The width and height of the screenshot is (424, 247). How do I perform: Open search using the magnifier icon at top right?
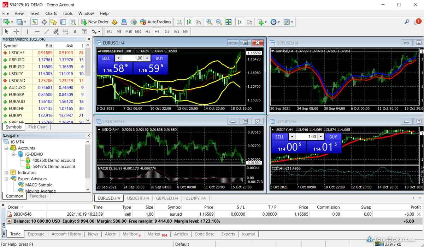[x=407, y=22]
